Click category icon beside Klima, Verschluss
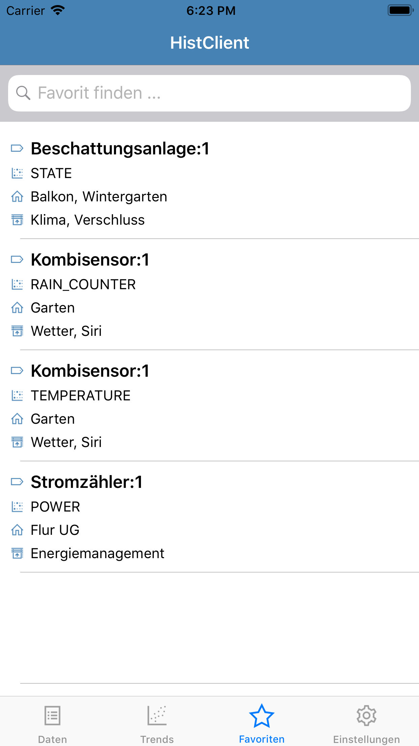Image resolution: width=419 pixels, height=746 pixels. click(x=17, y=220)
